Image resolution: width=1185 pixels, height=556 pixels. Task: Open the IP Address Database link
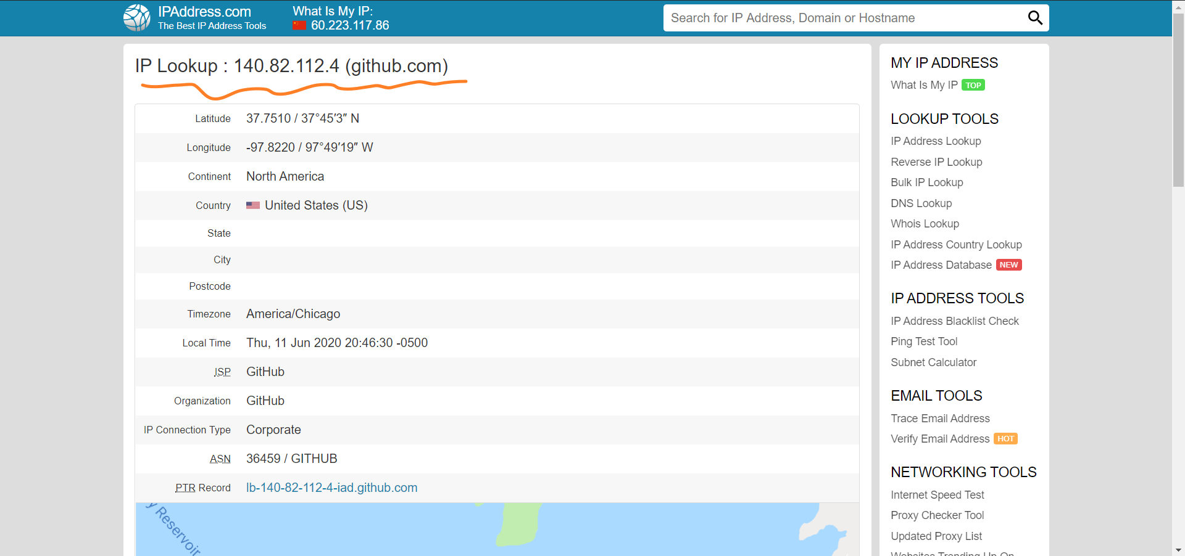[x=941, y=265]
